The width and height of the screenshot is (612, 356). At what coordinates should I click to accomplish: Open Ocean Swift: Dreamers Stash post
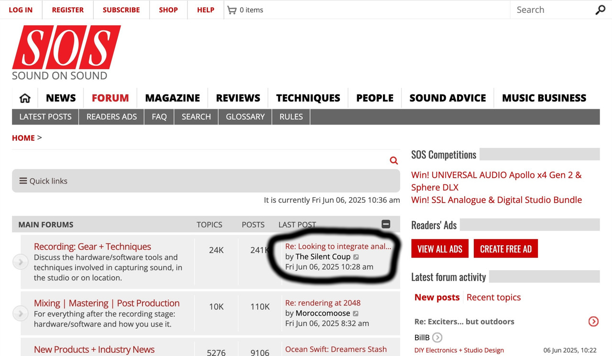pyautogui.click(x=336, y=349)
